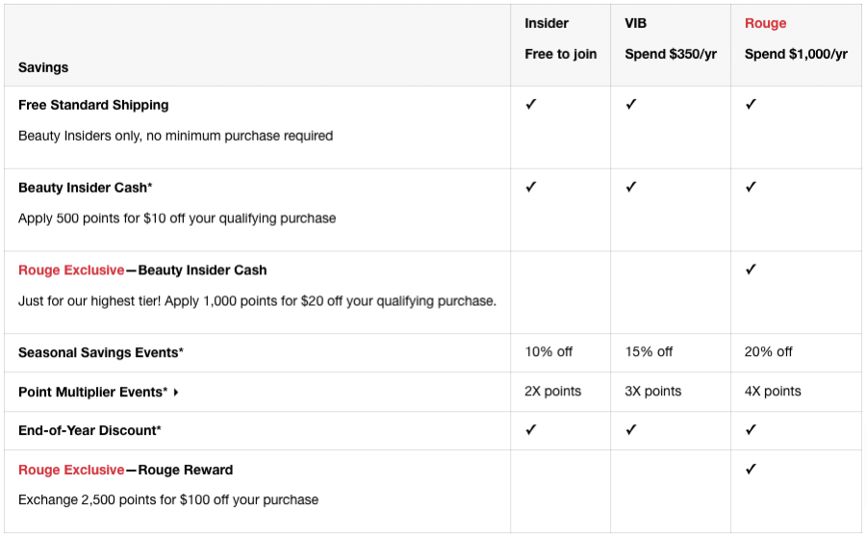The height and width of the screenshot is (535, 866).
Task: Click Insider checkmark for End-of-Year Discount
Action: pyautogui.click(x=530, y=430)
